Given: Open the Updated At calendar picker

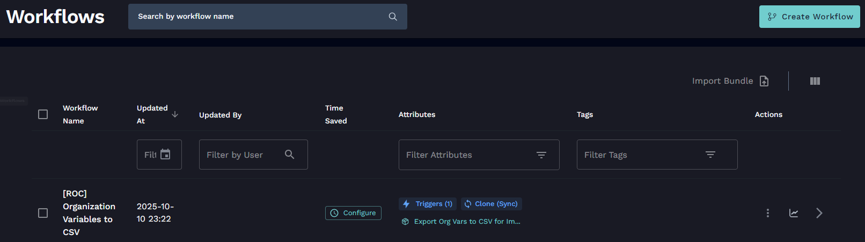Looking at the screenshot, I should coord(165,155).
